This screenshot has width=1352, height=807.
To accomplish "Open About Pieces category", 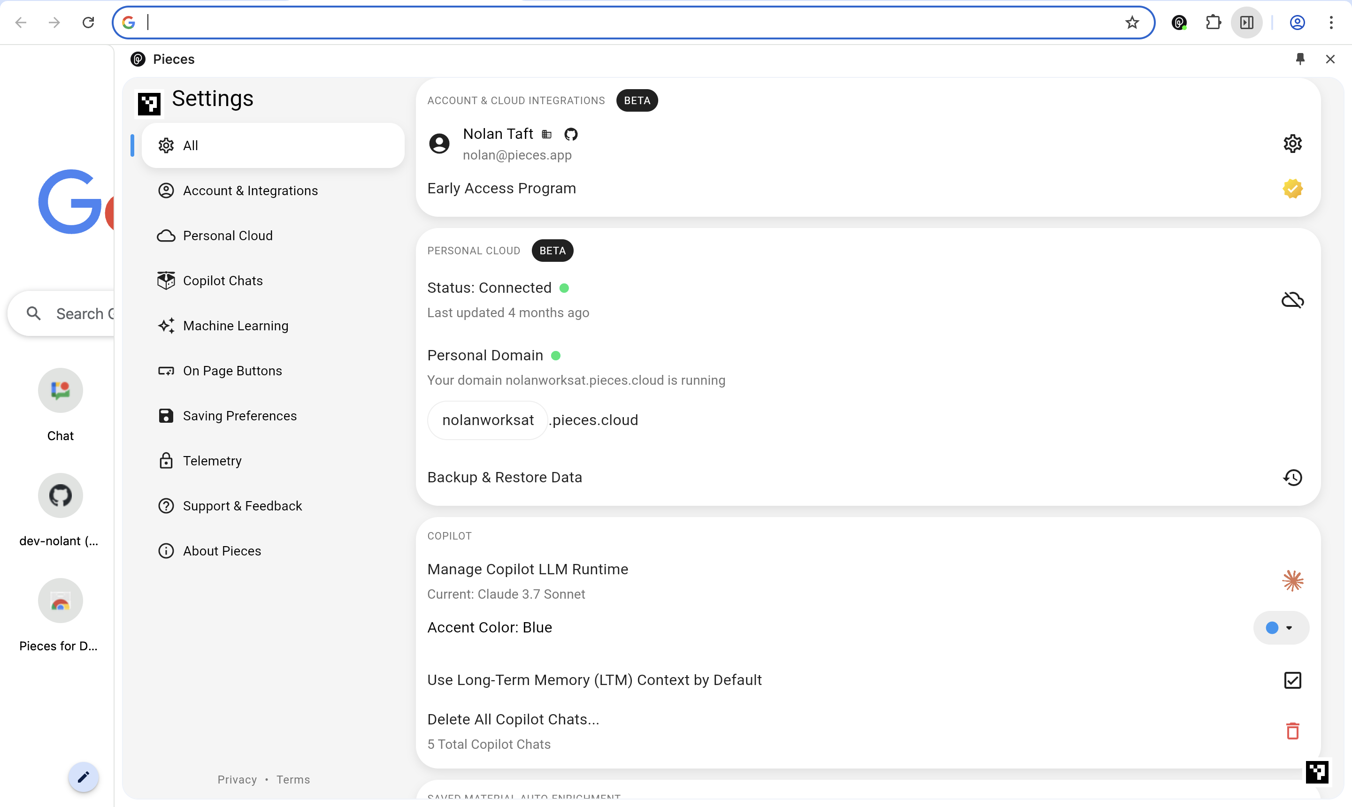I will (273, 551).
